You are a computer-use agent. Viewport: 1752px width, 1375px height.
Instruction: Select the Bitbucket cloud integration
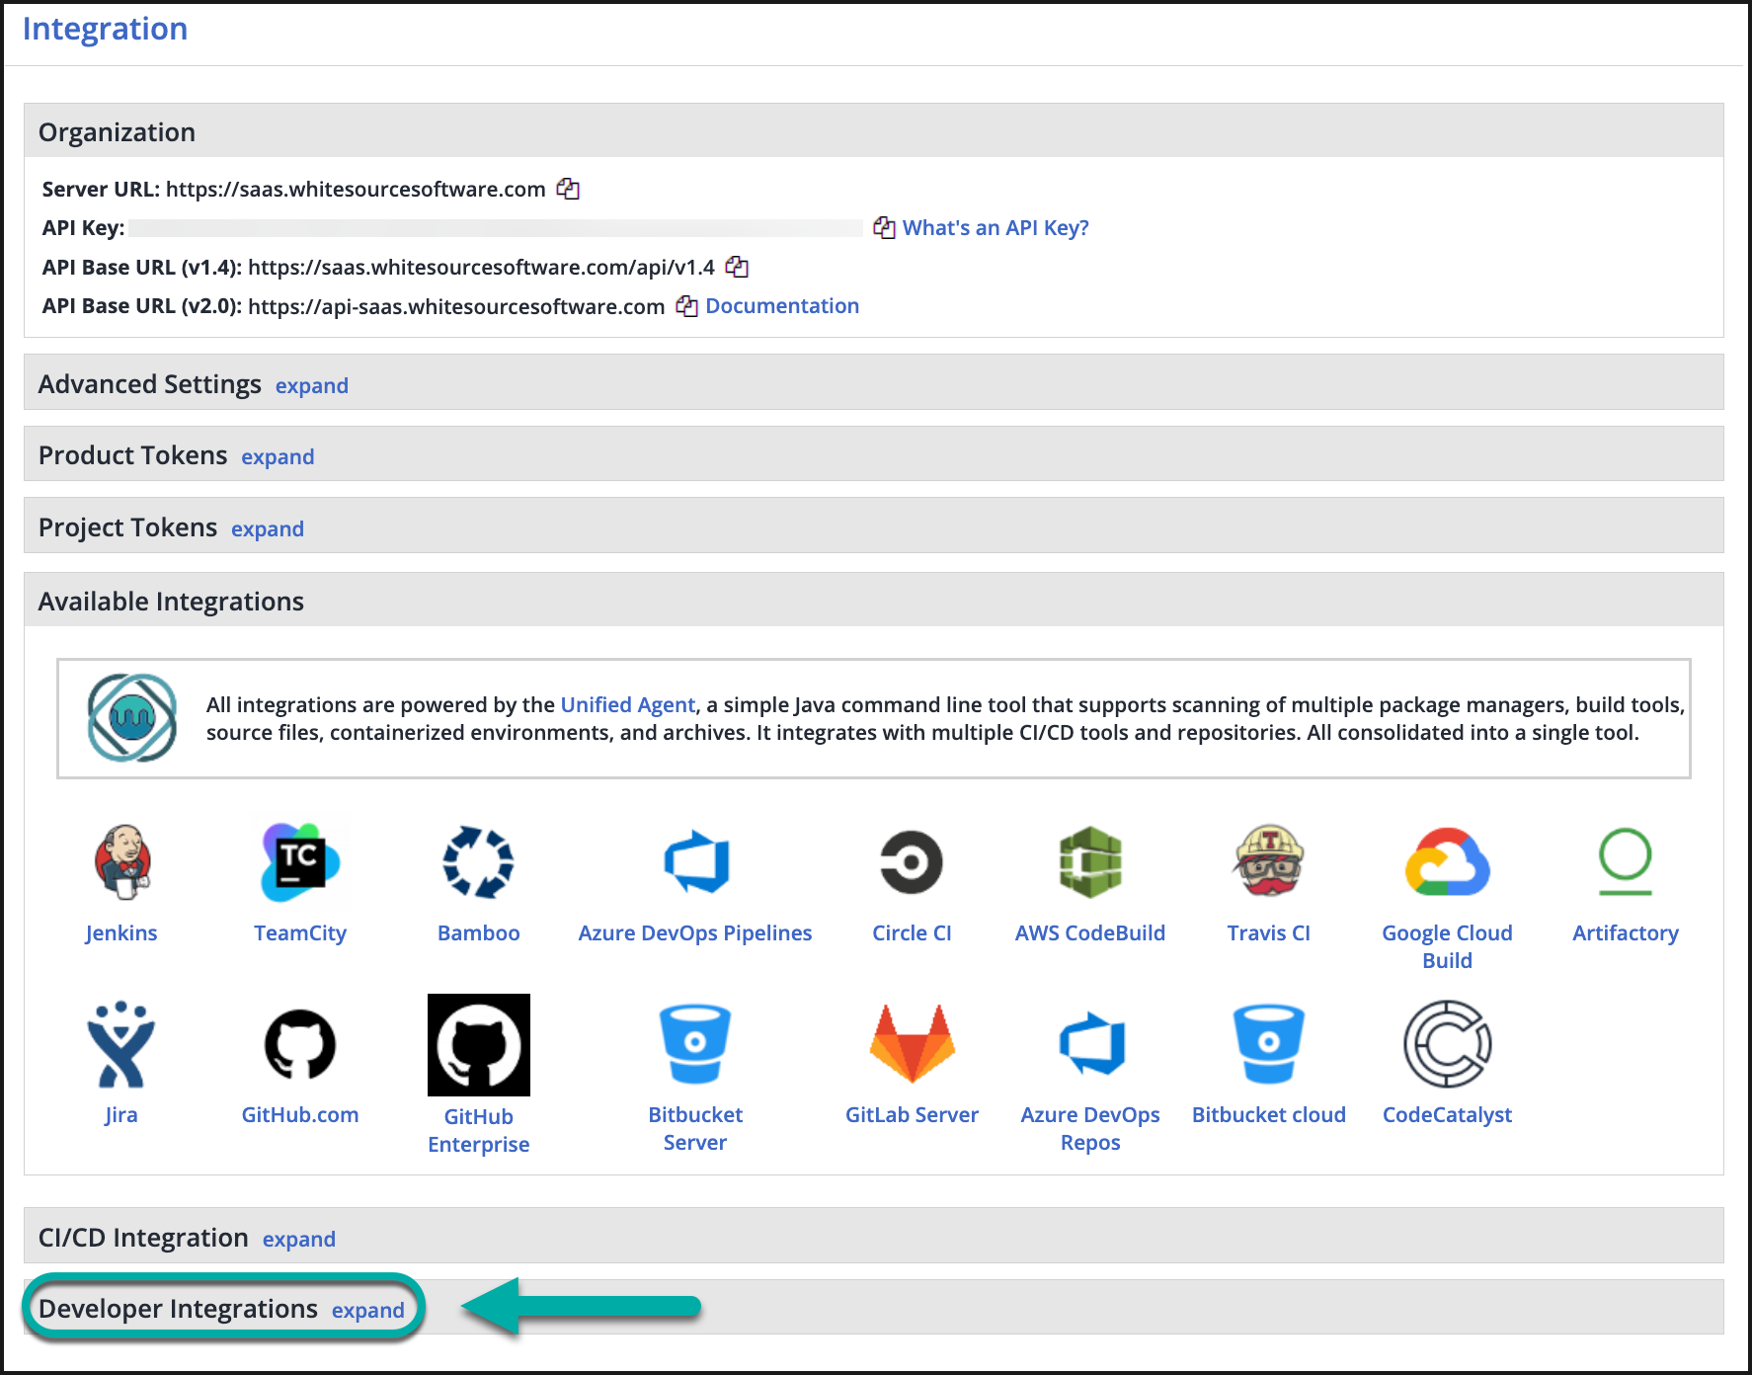pos(1268,1045)
